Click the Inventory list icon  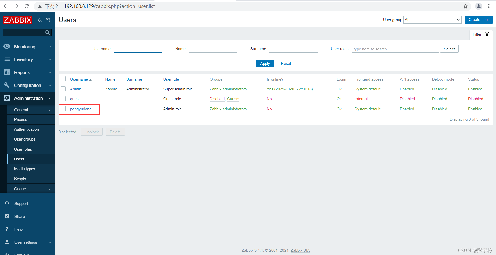pos(7,59)
